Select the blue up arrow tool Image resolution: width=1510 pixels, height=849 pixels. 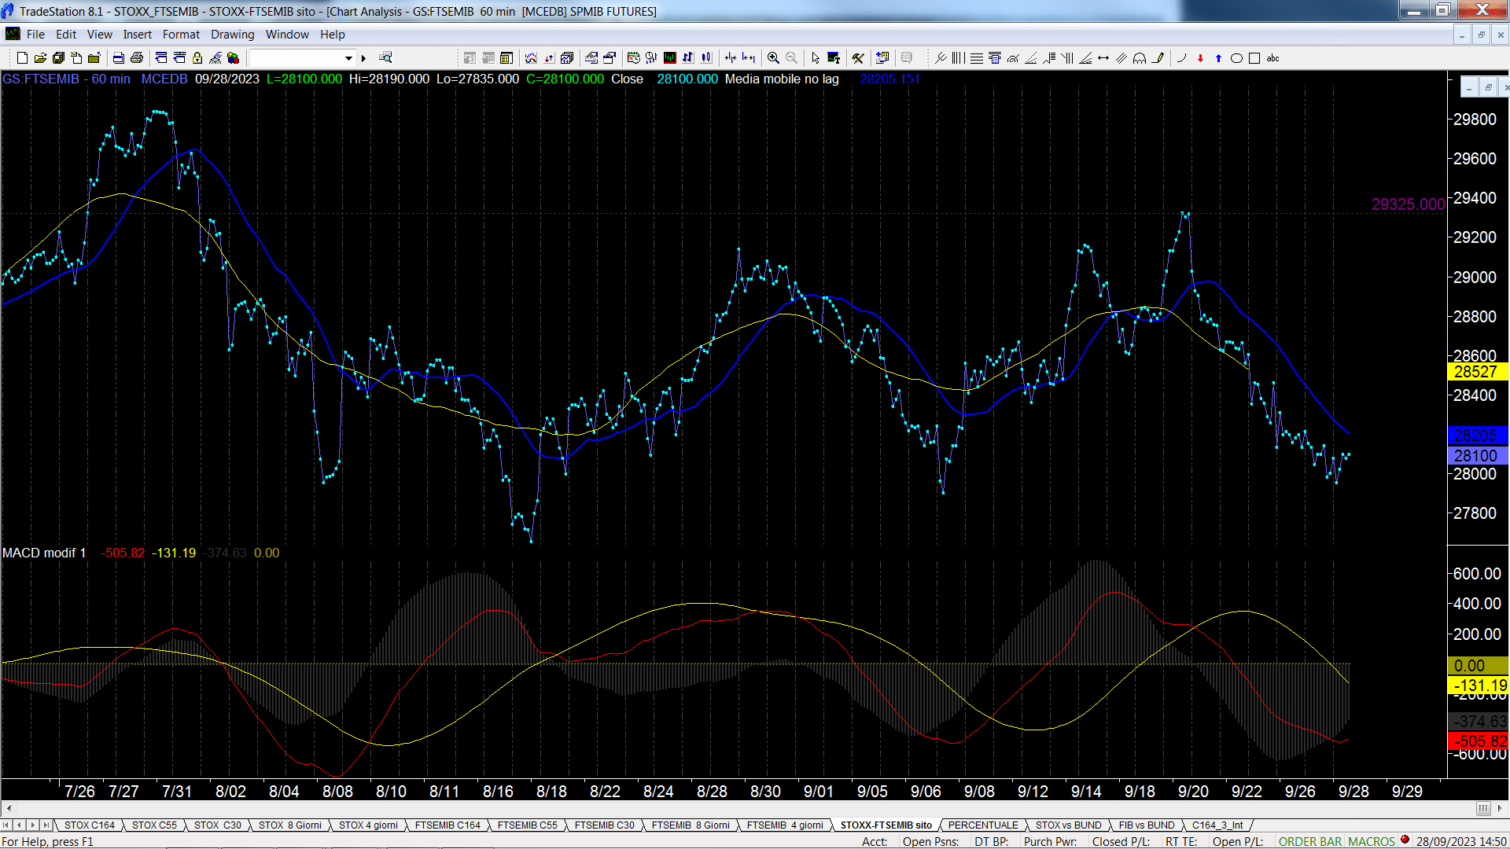click(x=1218, y=57)
